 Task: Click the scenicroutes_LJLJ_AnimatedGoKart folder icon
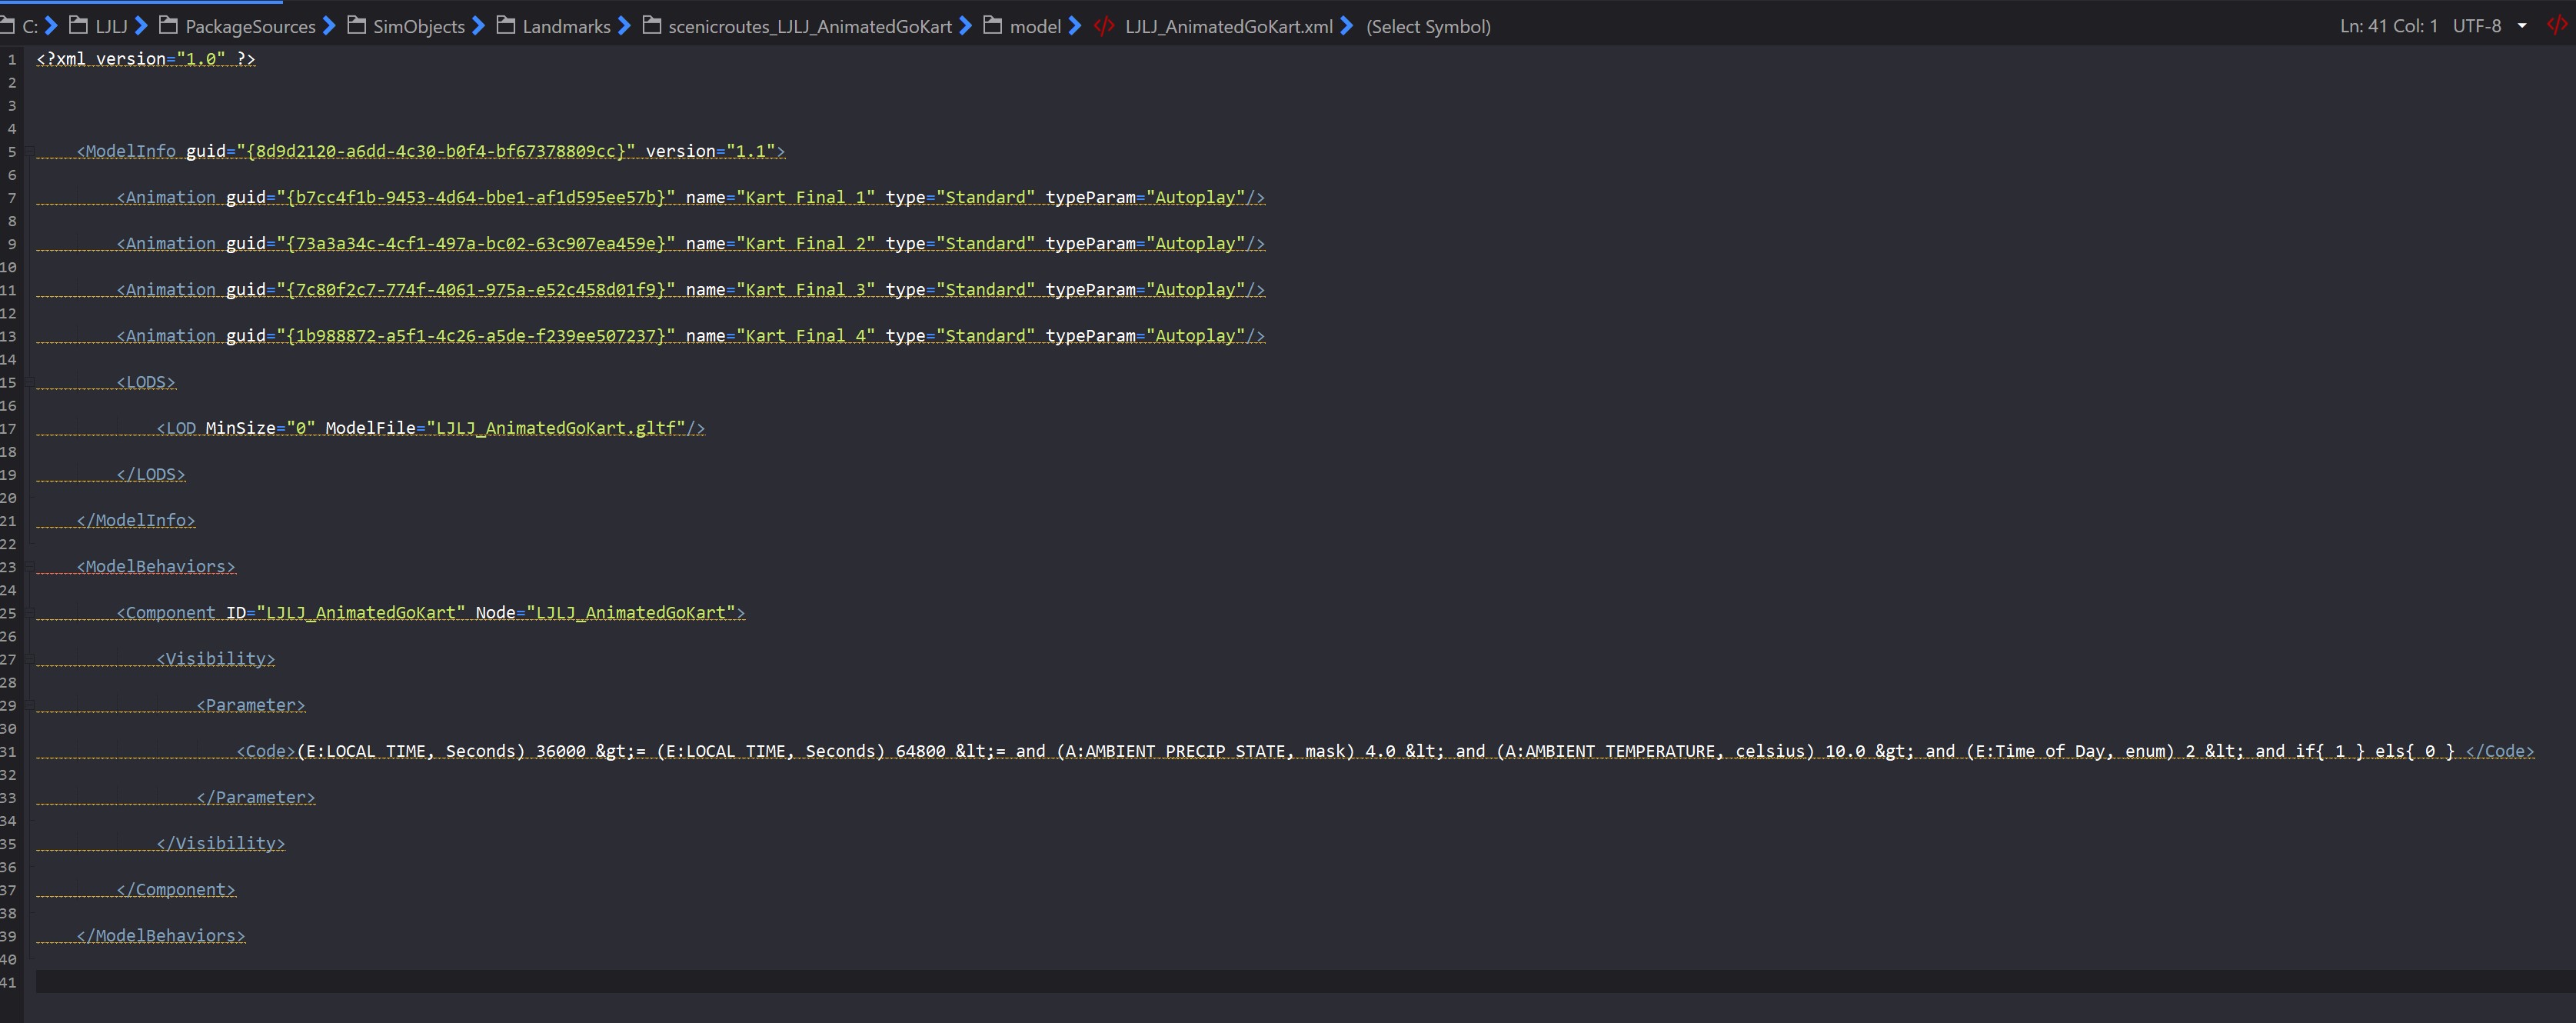[651, 27]
